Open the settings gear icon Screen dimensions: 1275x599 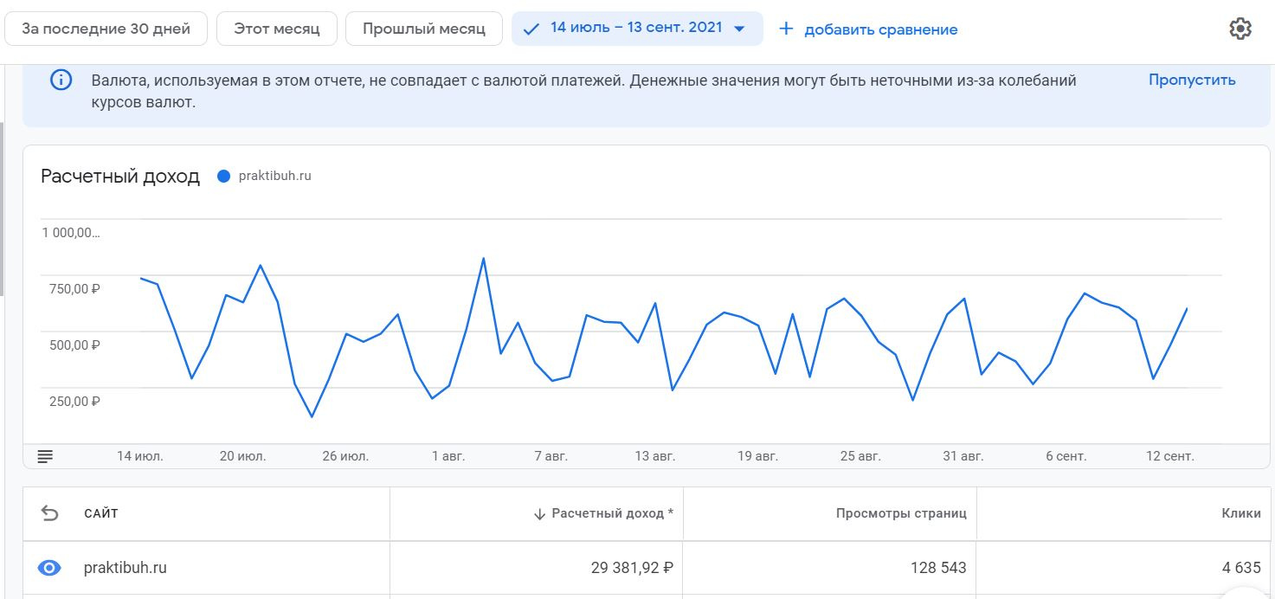click(1240, 29)
